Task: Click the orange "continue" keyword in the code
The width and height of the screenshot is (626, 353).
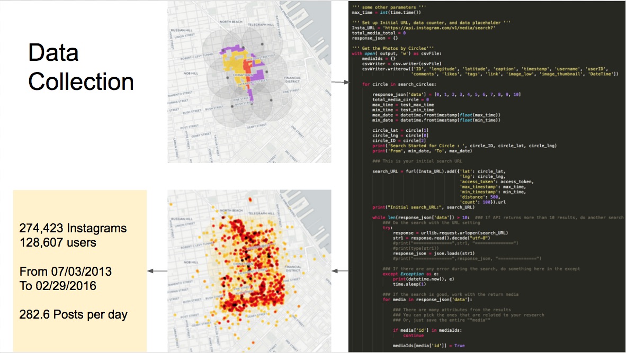Action: click(413, 336)
